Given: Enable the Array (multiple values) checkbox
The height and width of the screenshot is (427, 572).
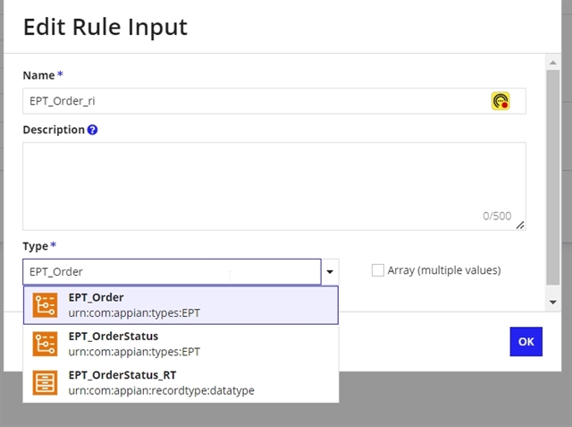Looking at the screenshot, I should (x=377, y=270).
